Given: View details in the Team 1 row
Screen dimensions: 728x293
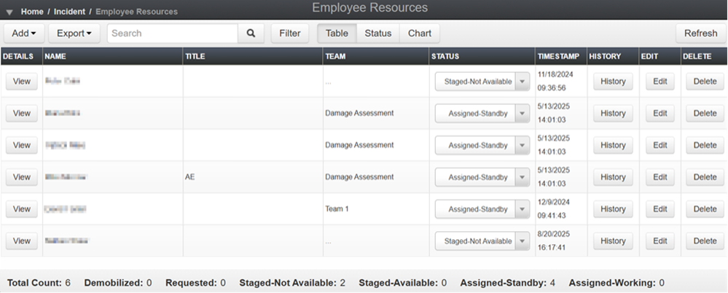Looking at the screenshot, I should pyautogui.click(x=21, y=209).
